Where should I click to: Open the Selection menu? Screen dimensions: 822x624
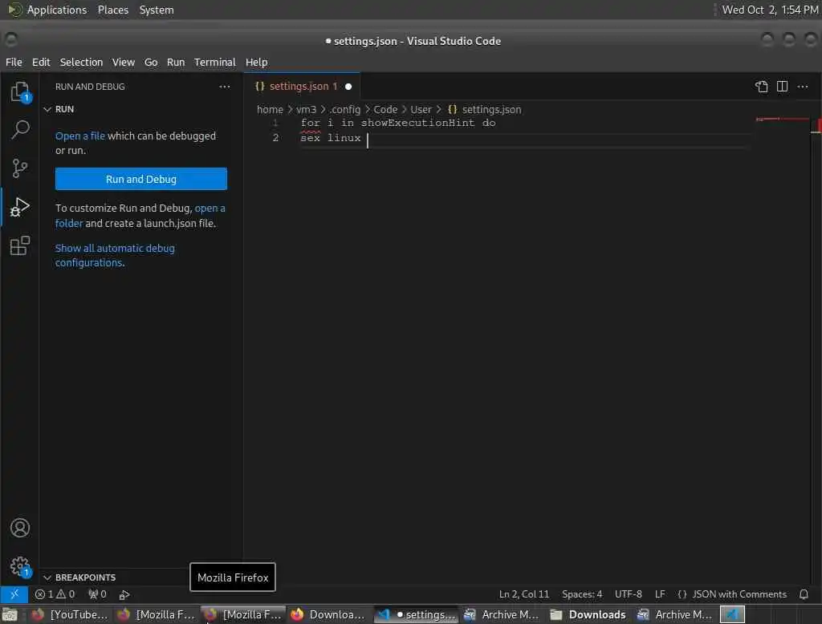[81, 62]
